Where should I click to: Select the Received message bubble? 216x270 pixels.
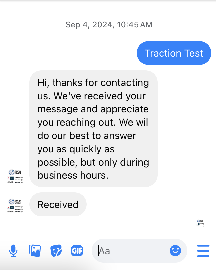pyautogui.click(x=58, y=204)
